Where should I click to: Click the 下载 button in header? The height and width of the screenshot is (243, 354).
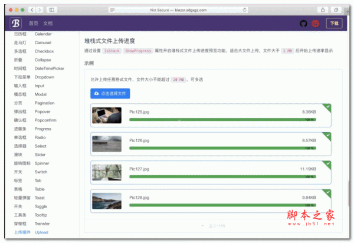tap(334, 23)
